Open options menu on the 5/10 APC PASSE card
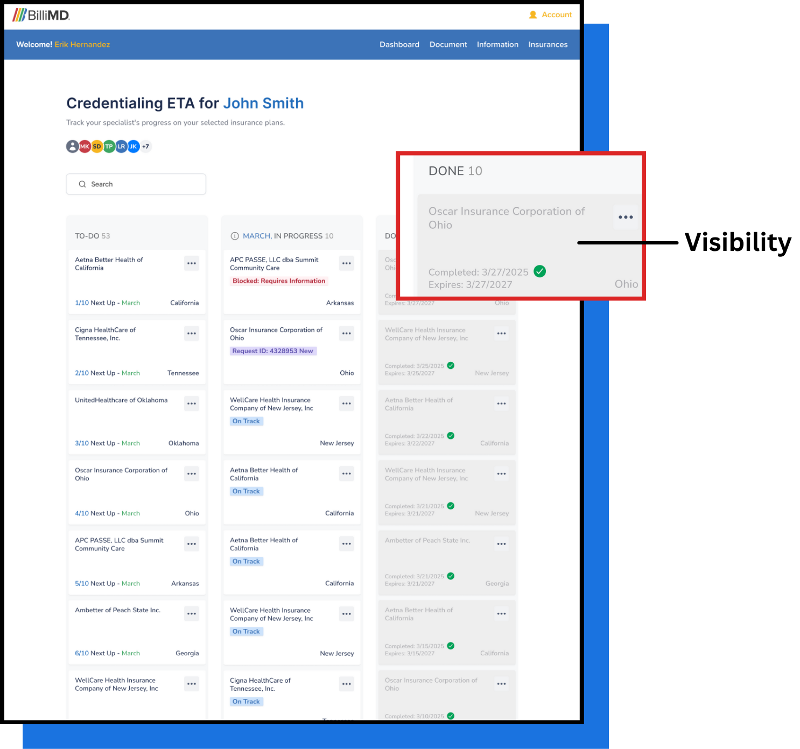Screen dimensions: 800x749 192,544
